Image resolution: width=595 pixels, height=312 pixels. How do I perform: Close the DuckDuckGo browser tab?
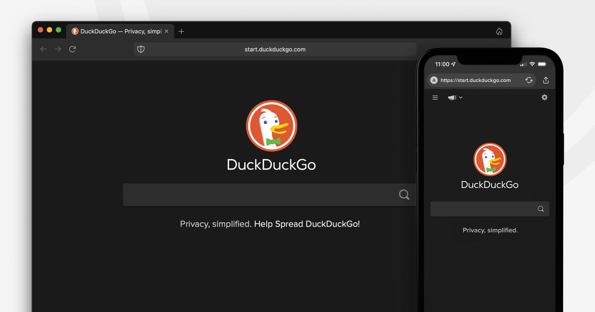tap(167, 31)
